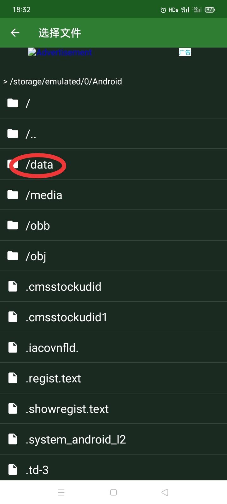Choose the .cmsstockudid1 file
The height and width of the screenshot is (504, 227).
tap(113, 317)
